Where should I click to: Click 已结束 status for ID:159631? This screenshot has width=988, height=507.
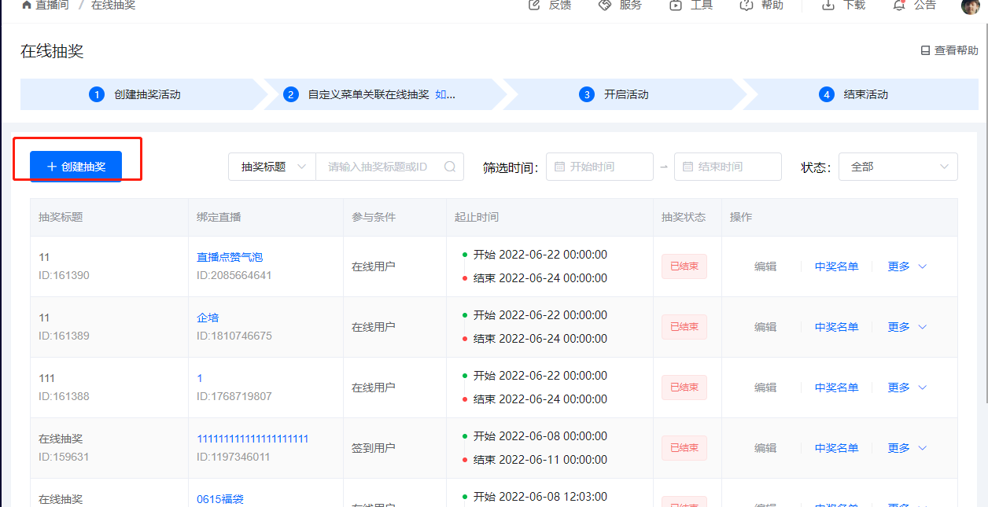[x=684, y=448]
